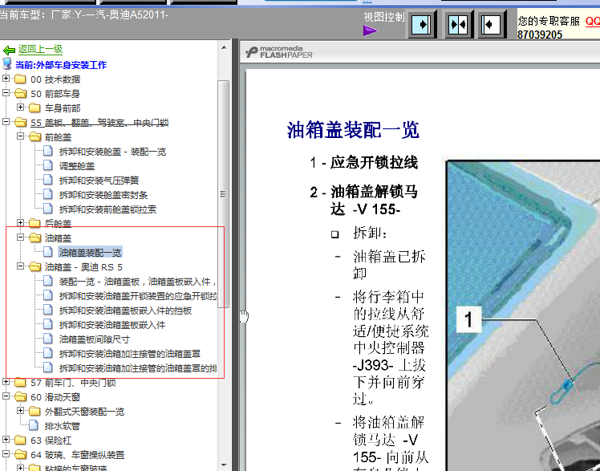Viewport: 600px width, 471px height.
Task: Click the 60 滑动天窗 folder label
Action: coord(55,397)
